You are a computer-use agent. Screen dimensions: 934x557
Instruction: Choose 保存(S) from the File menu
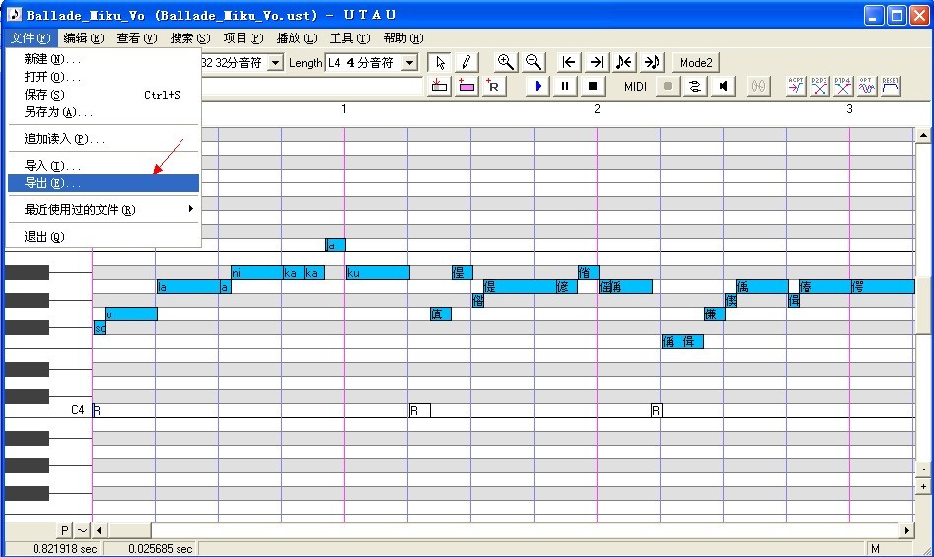point(104,95)
